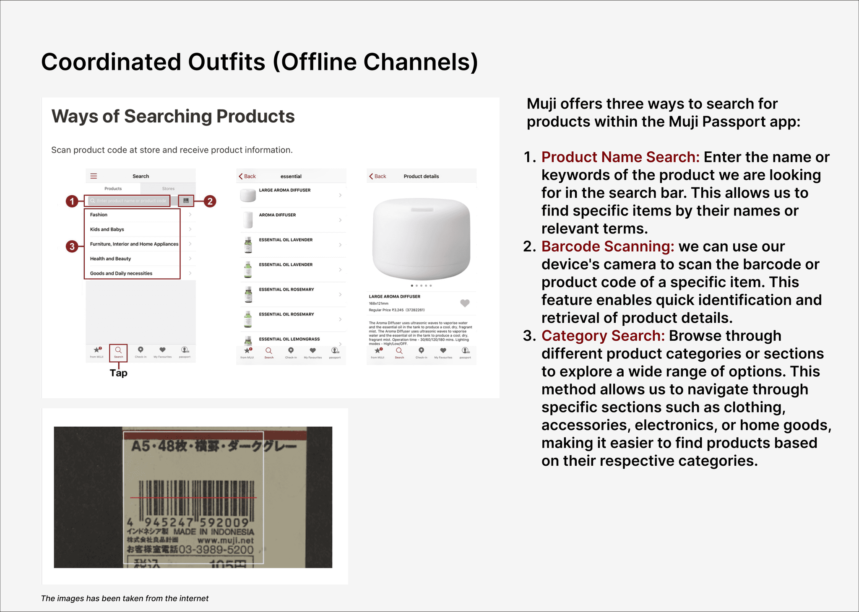The height and width of the screenshot is (612, 859).
Task: Click the Ways of Searching Products heading
Action: coord(173,117)
